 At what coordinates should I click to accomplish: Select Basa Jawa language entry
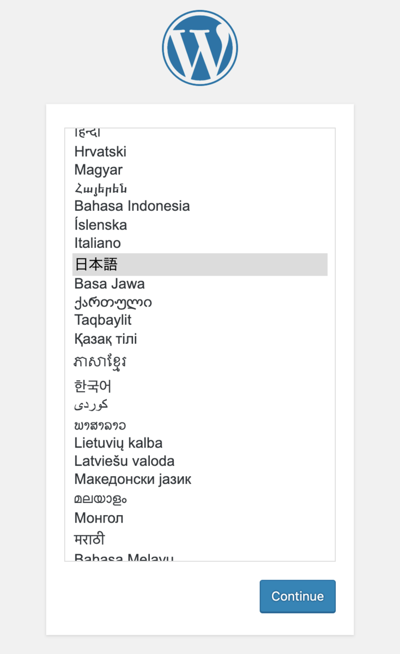click(200, 284)
